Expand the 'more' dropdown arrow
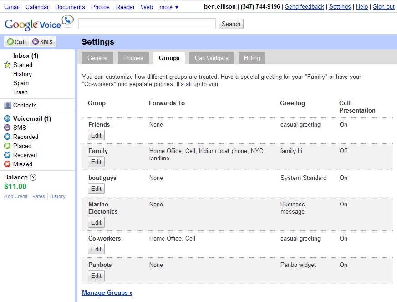Screen dimensions: 397x302 click(x=177, y=7)
